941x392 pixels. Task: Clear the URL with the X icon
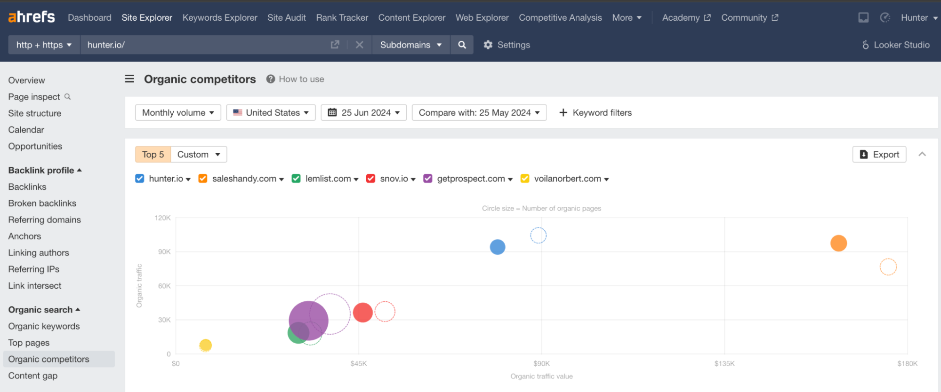click(359, 45)
